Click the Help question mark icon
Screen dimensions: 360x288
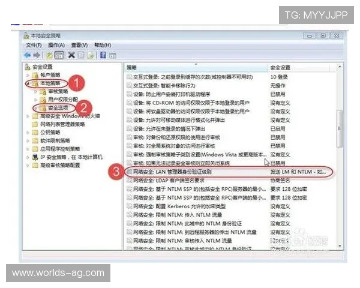(x=103, y=55)
